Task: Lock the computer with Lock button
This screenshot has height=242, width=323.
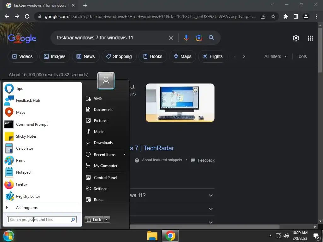Action: pos(94,220)
